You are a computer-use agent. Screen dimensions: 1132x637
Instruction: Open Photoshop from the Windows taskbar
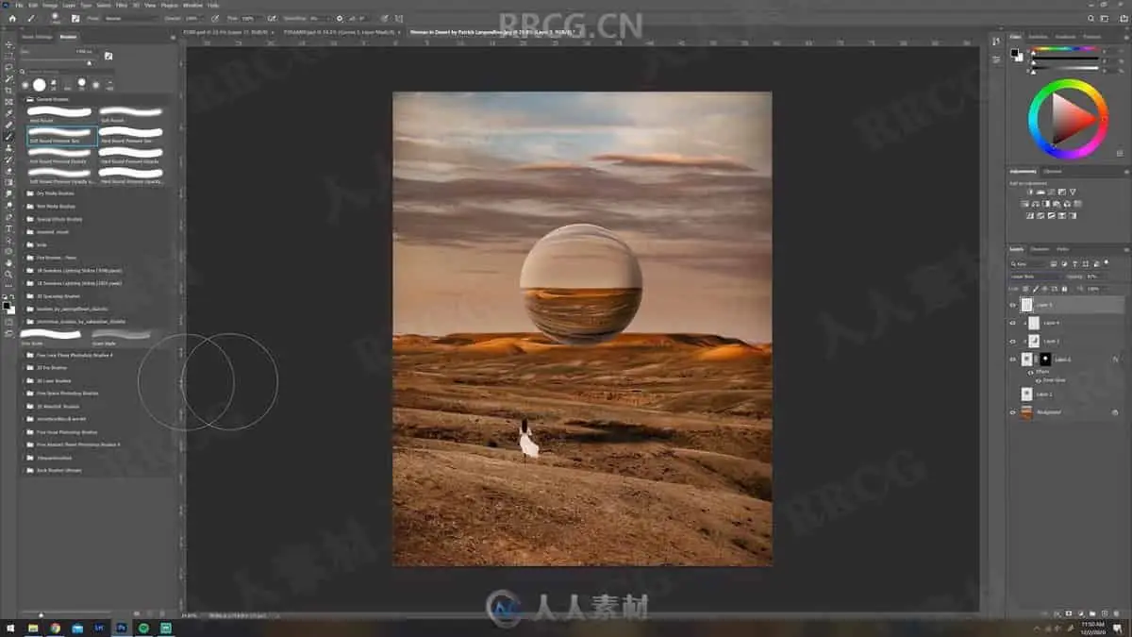coord(121,628)
